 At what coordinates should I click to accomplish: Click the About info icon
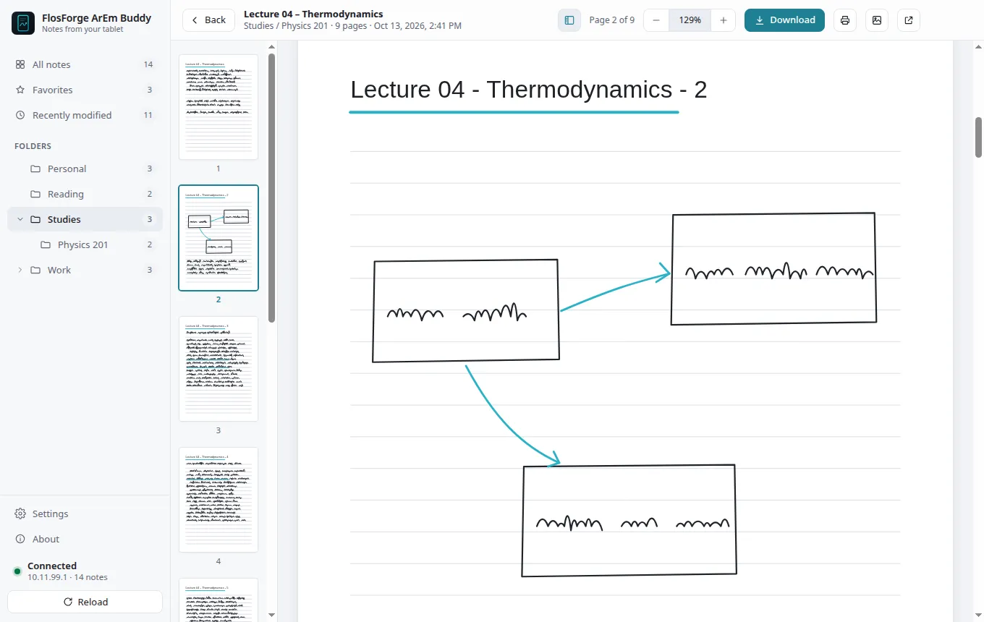point(20,539)
